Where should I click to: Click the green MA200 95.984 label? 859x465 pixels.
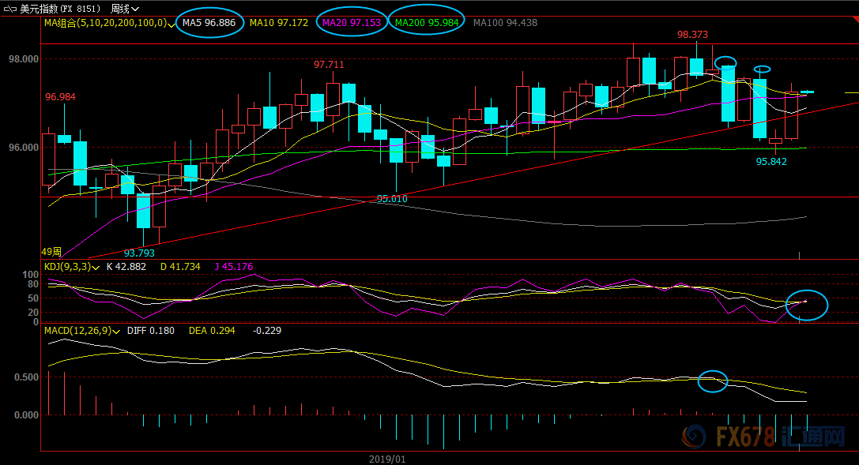[x=427, y=22]
